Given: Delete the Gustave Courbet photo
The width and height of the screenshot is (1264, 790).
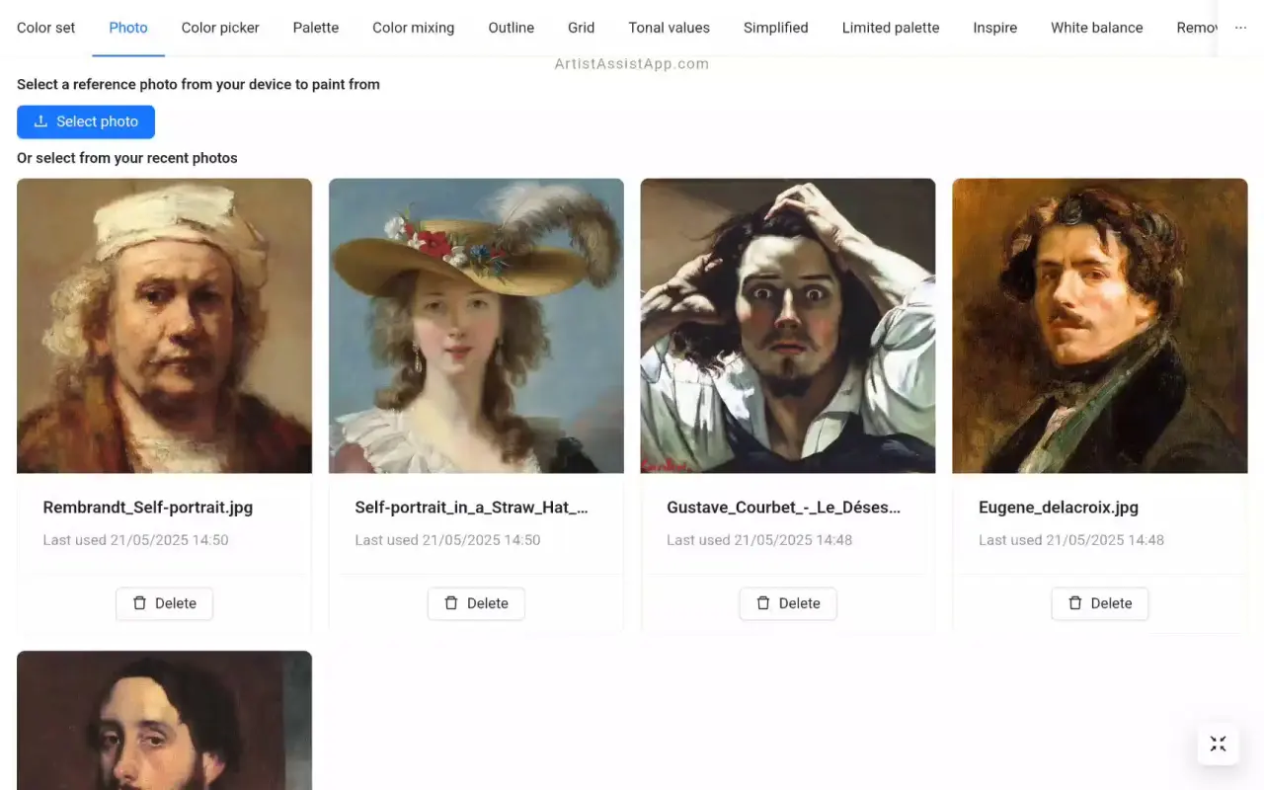Looking at the screenshot, I should [788, 603].
